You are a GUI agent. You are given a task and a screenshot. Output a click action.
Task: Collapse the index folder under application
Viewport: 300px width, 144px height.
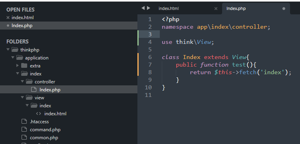click(x=18, y=73)
